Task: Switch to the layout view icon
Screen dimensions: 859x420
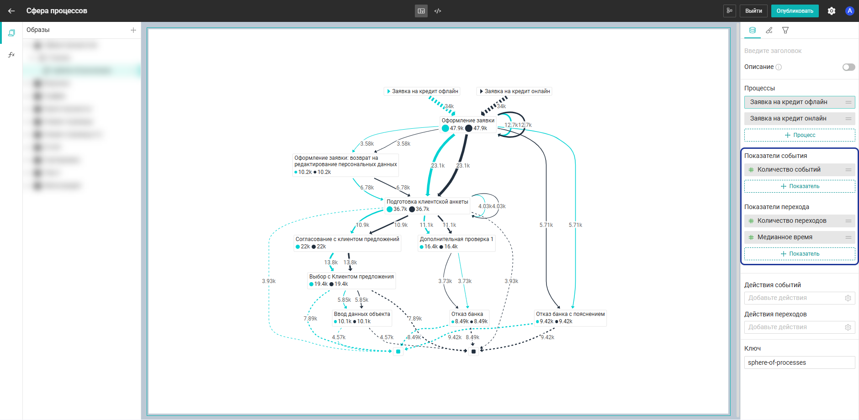Action: click(421, 11)
